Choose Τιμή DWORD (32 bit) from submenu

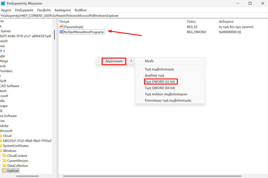(160, 82)
